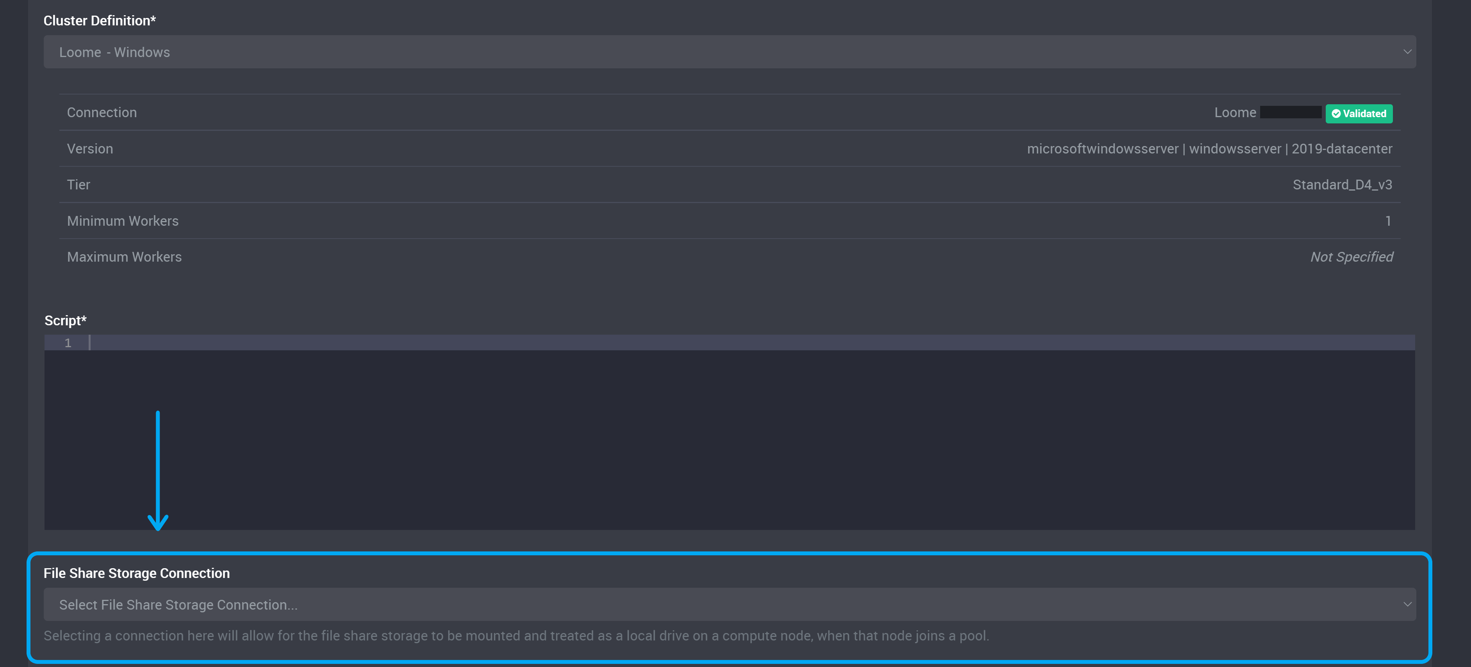The image size is (1471, 667).
Task: Click the 'Version' row label
Action: [x=90, y=148]
